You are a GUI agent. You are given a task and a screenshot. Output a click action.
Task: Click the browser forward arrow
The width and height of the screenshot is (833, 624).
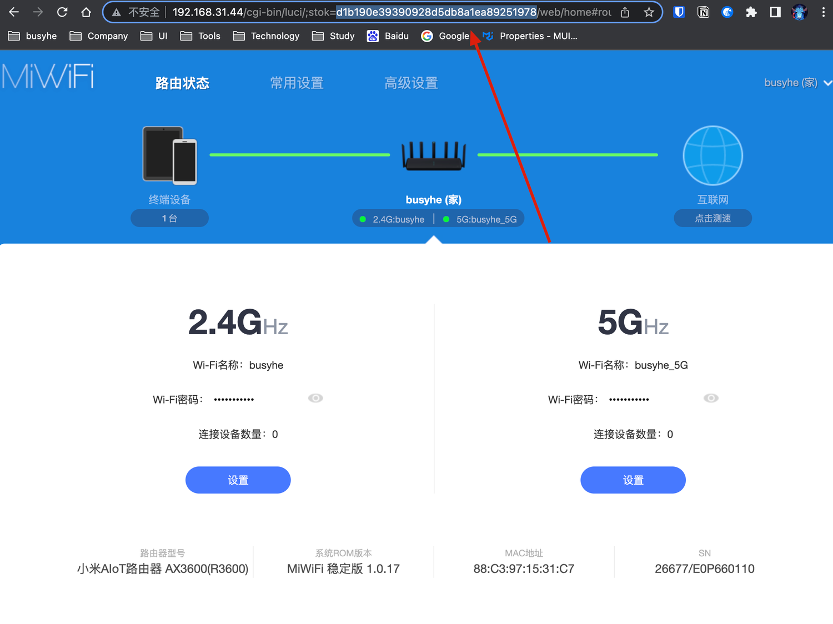click(x=38, y=12)
